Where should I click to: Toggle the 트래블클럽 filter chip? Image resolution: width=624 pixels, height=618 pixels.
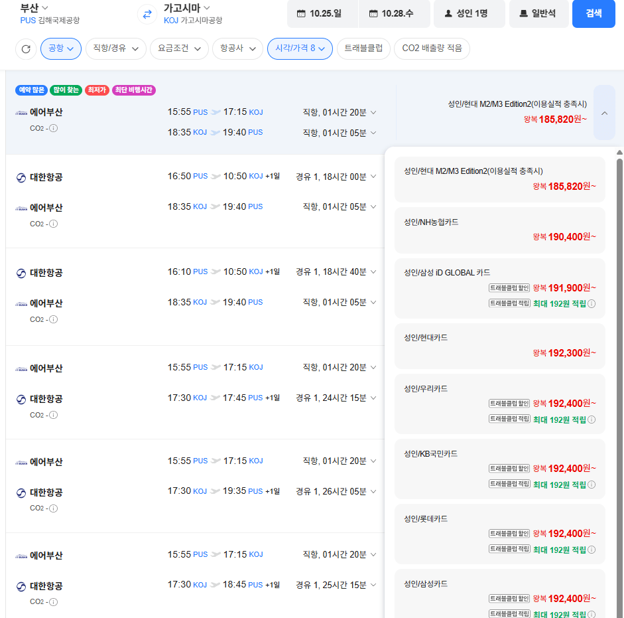(x=363, y=48)
